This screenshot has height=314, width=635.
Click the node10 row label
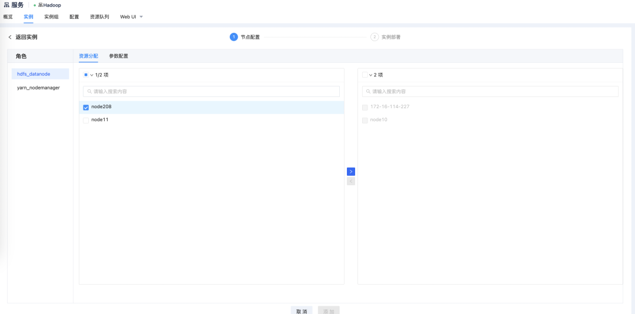tap(379, 120)
